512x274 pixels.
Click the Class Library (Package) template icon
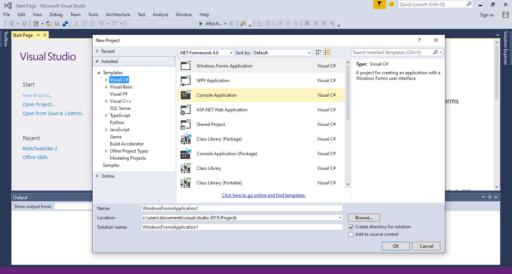click(186, 139)
